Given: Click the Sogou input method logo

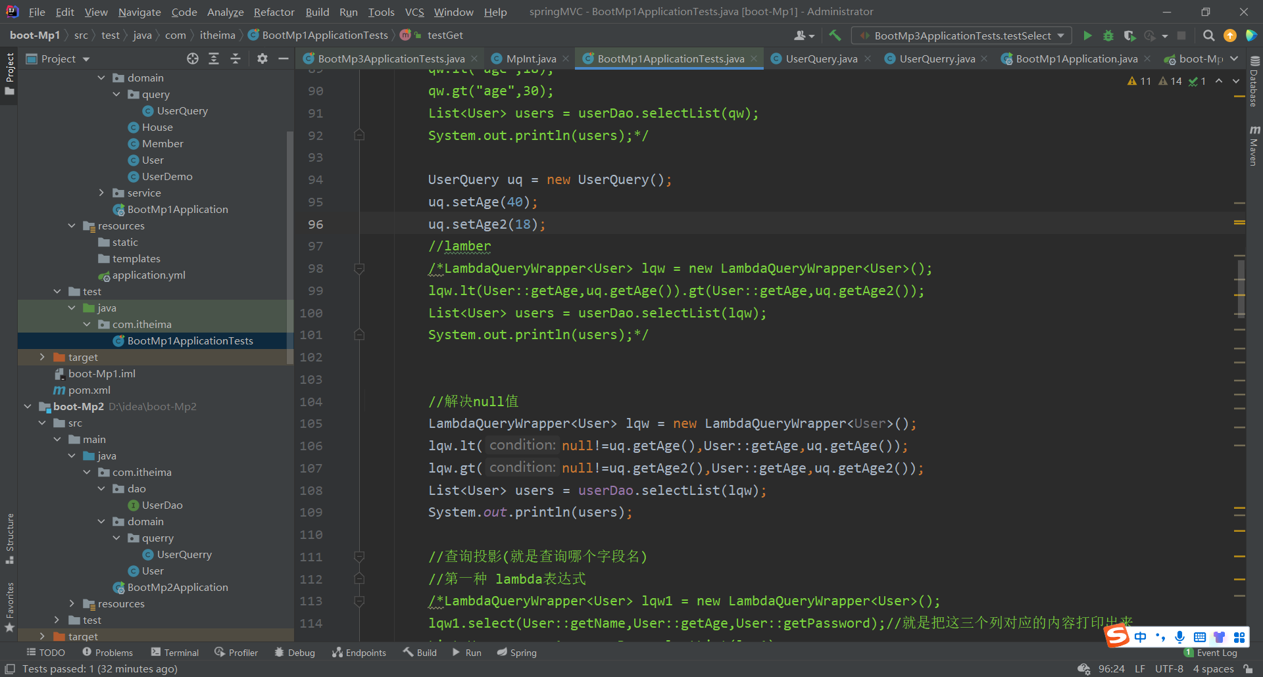Looking at the screenshot, I should 1117,636.
